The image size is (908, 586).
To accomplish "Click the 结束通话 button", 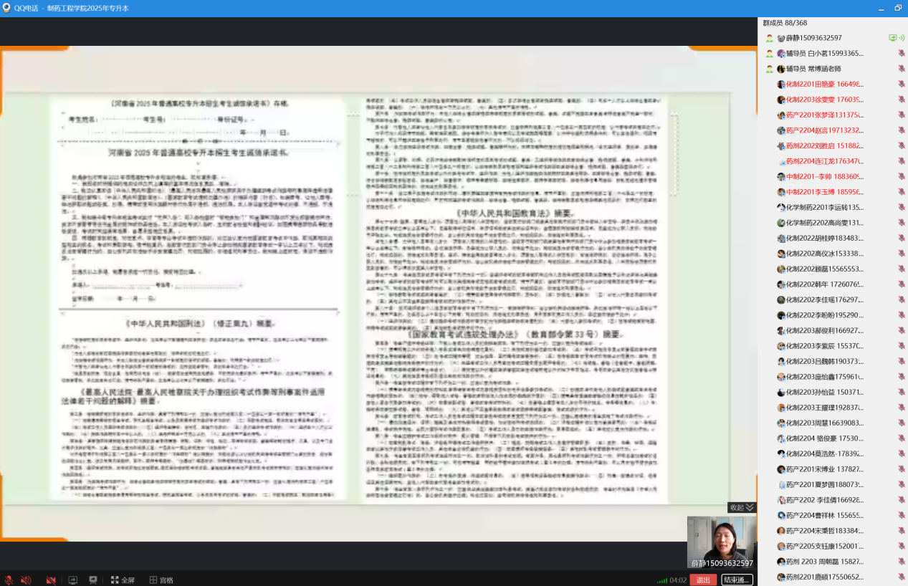I will [736, 580].
